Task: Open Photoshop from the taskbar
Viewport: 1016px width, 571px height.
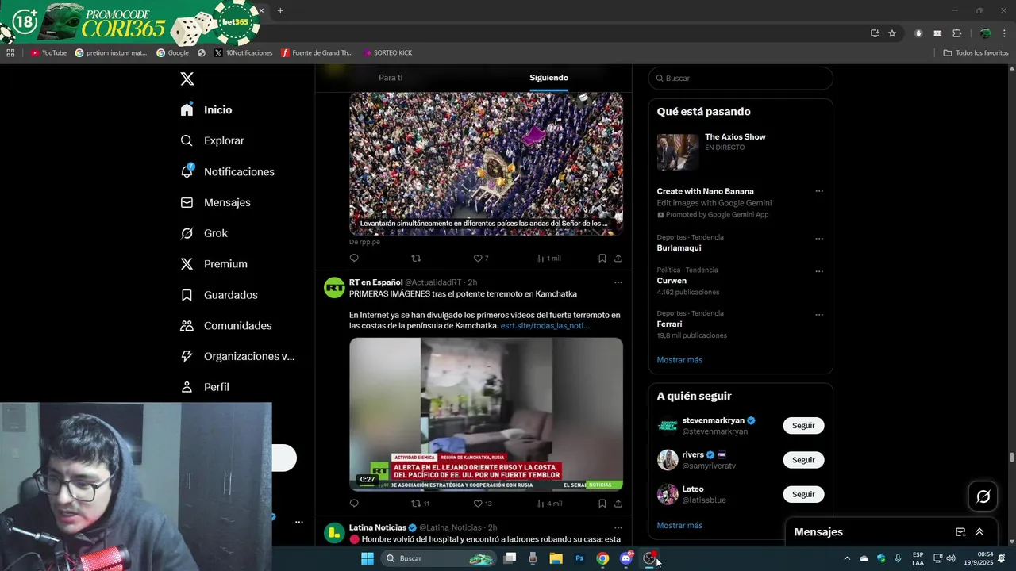Action: [x=579, y=558]
